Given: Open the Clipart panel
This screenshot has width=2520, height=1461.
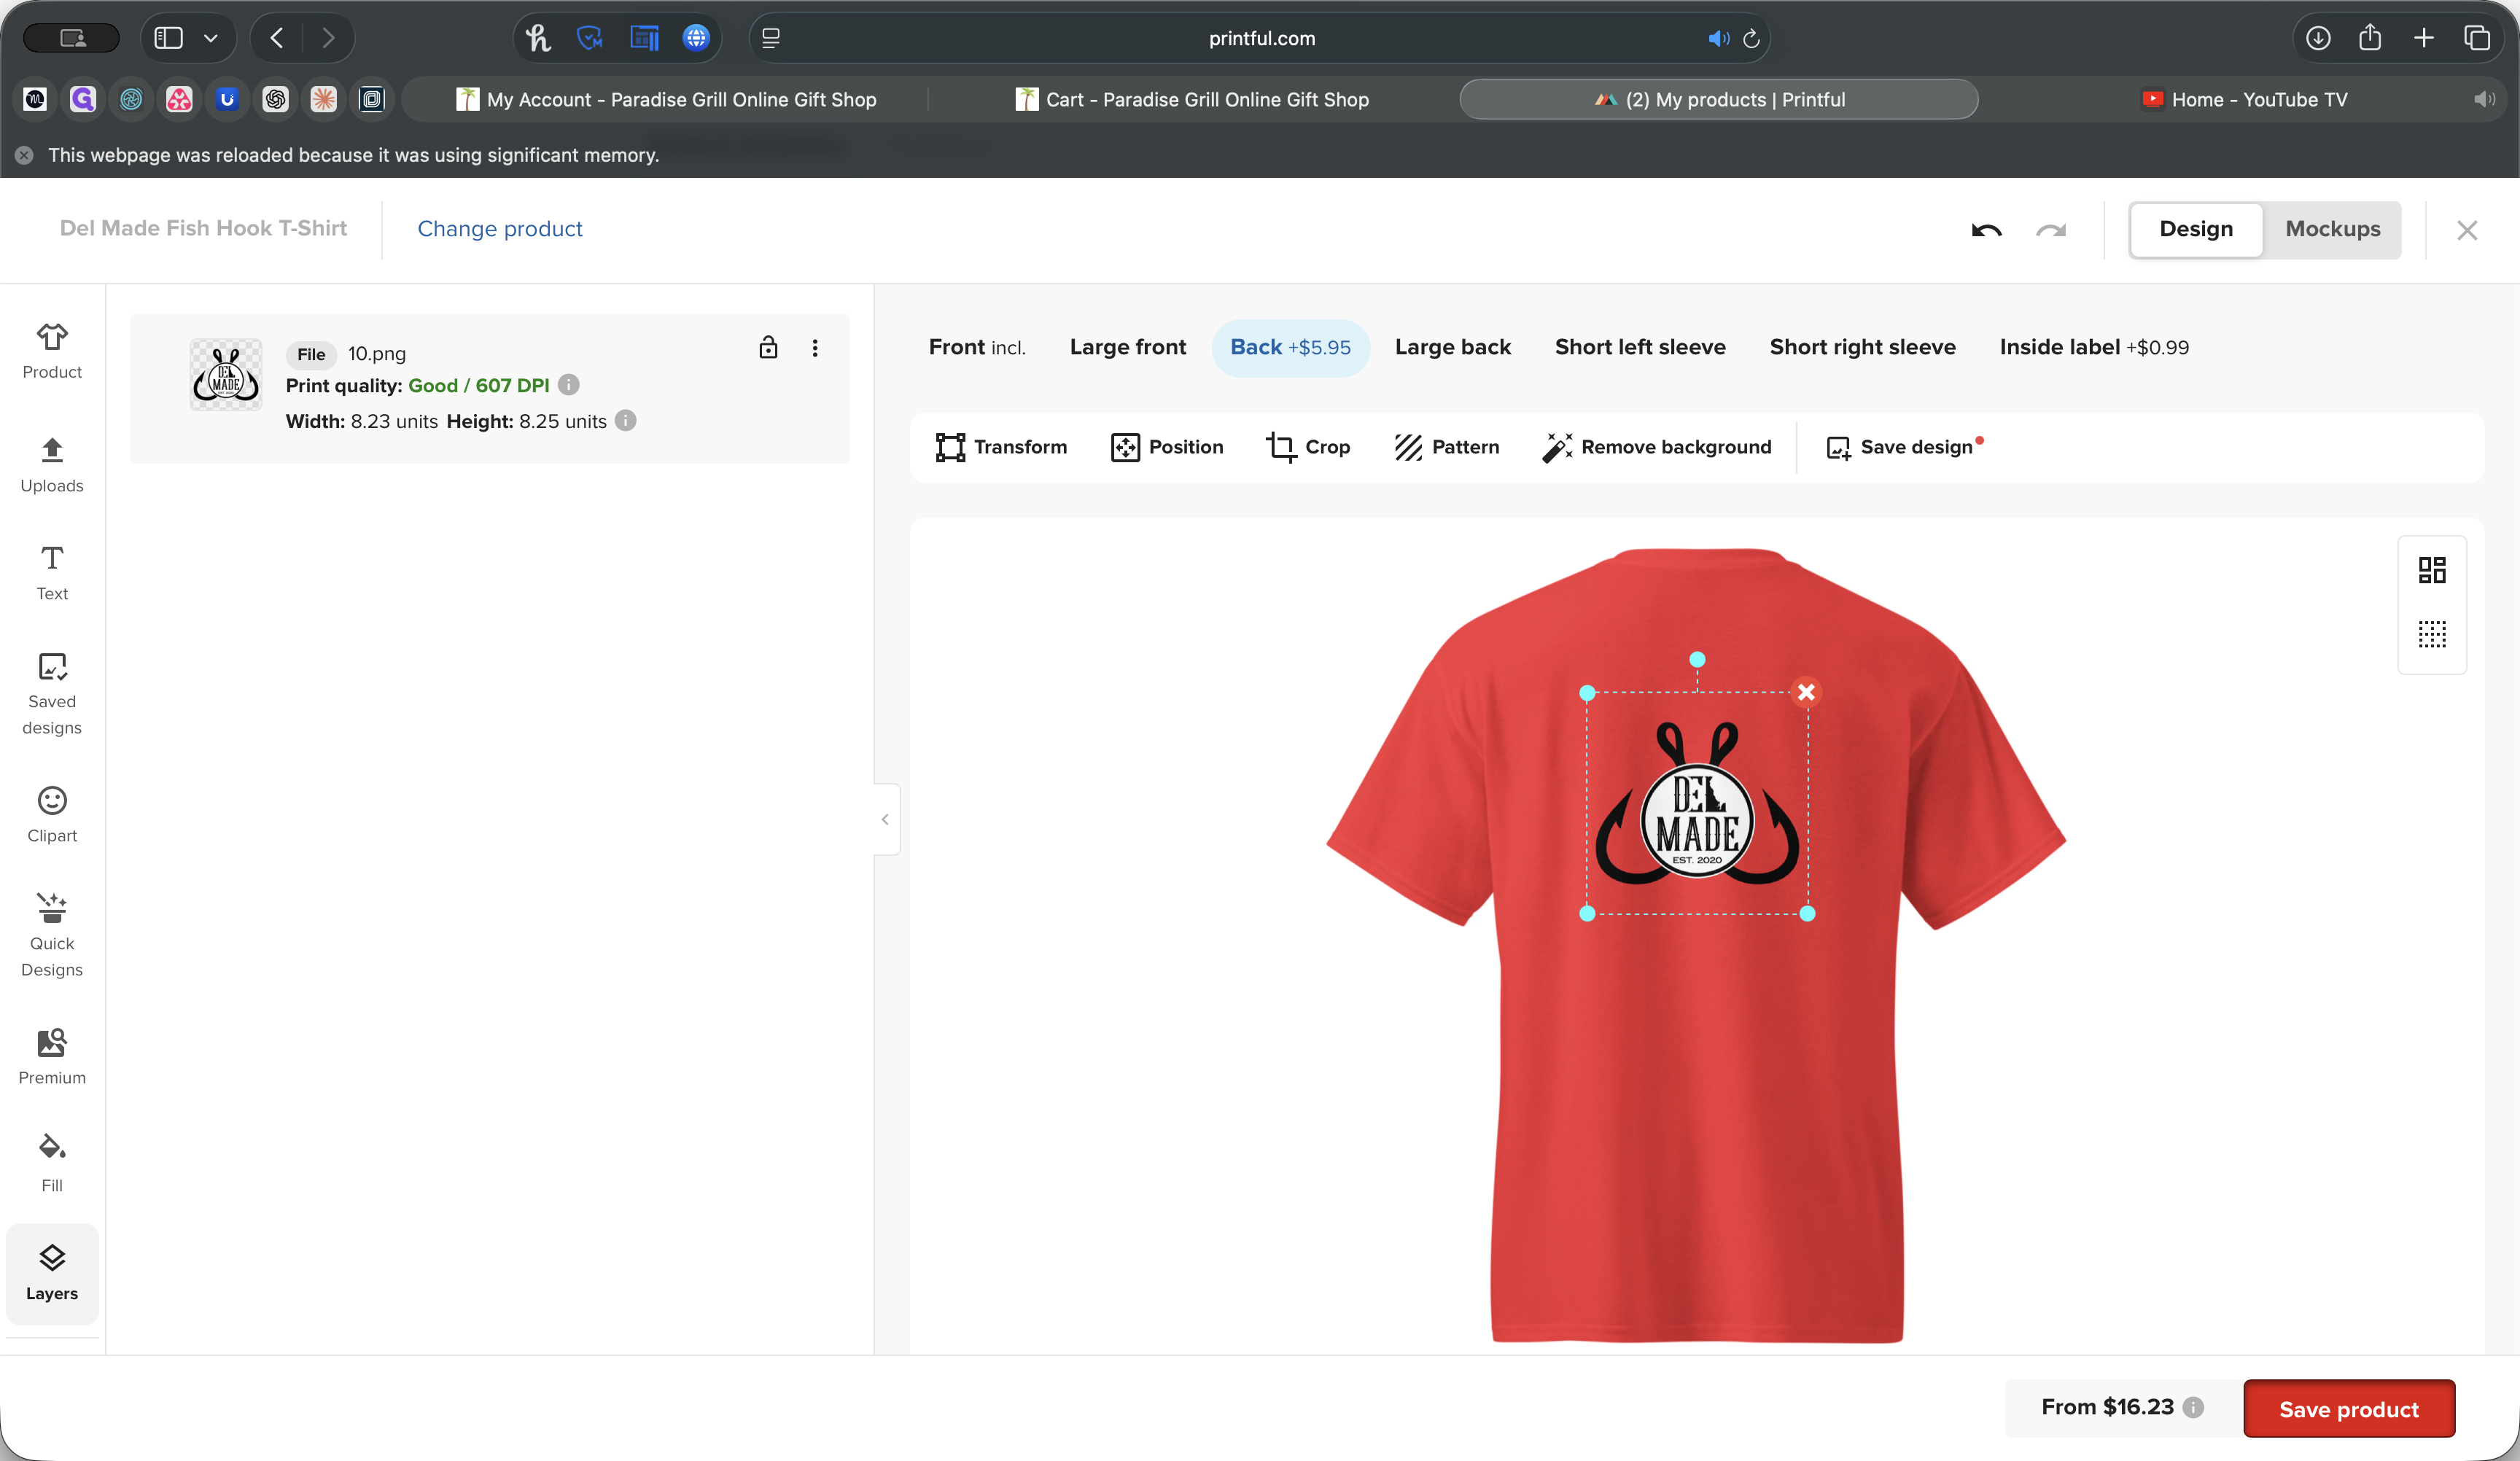Looking at the screenshot, I should (x=51, y=814).
